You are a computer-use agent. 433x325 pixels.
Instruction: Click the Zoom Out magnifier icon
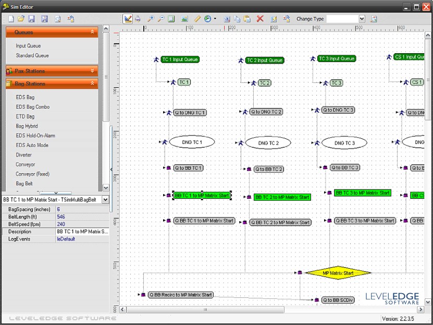(x=161, y=19)
